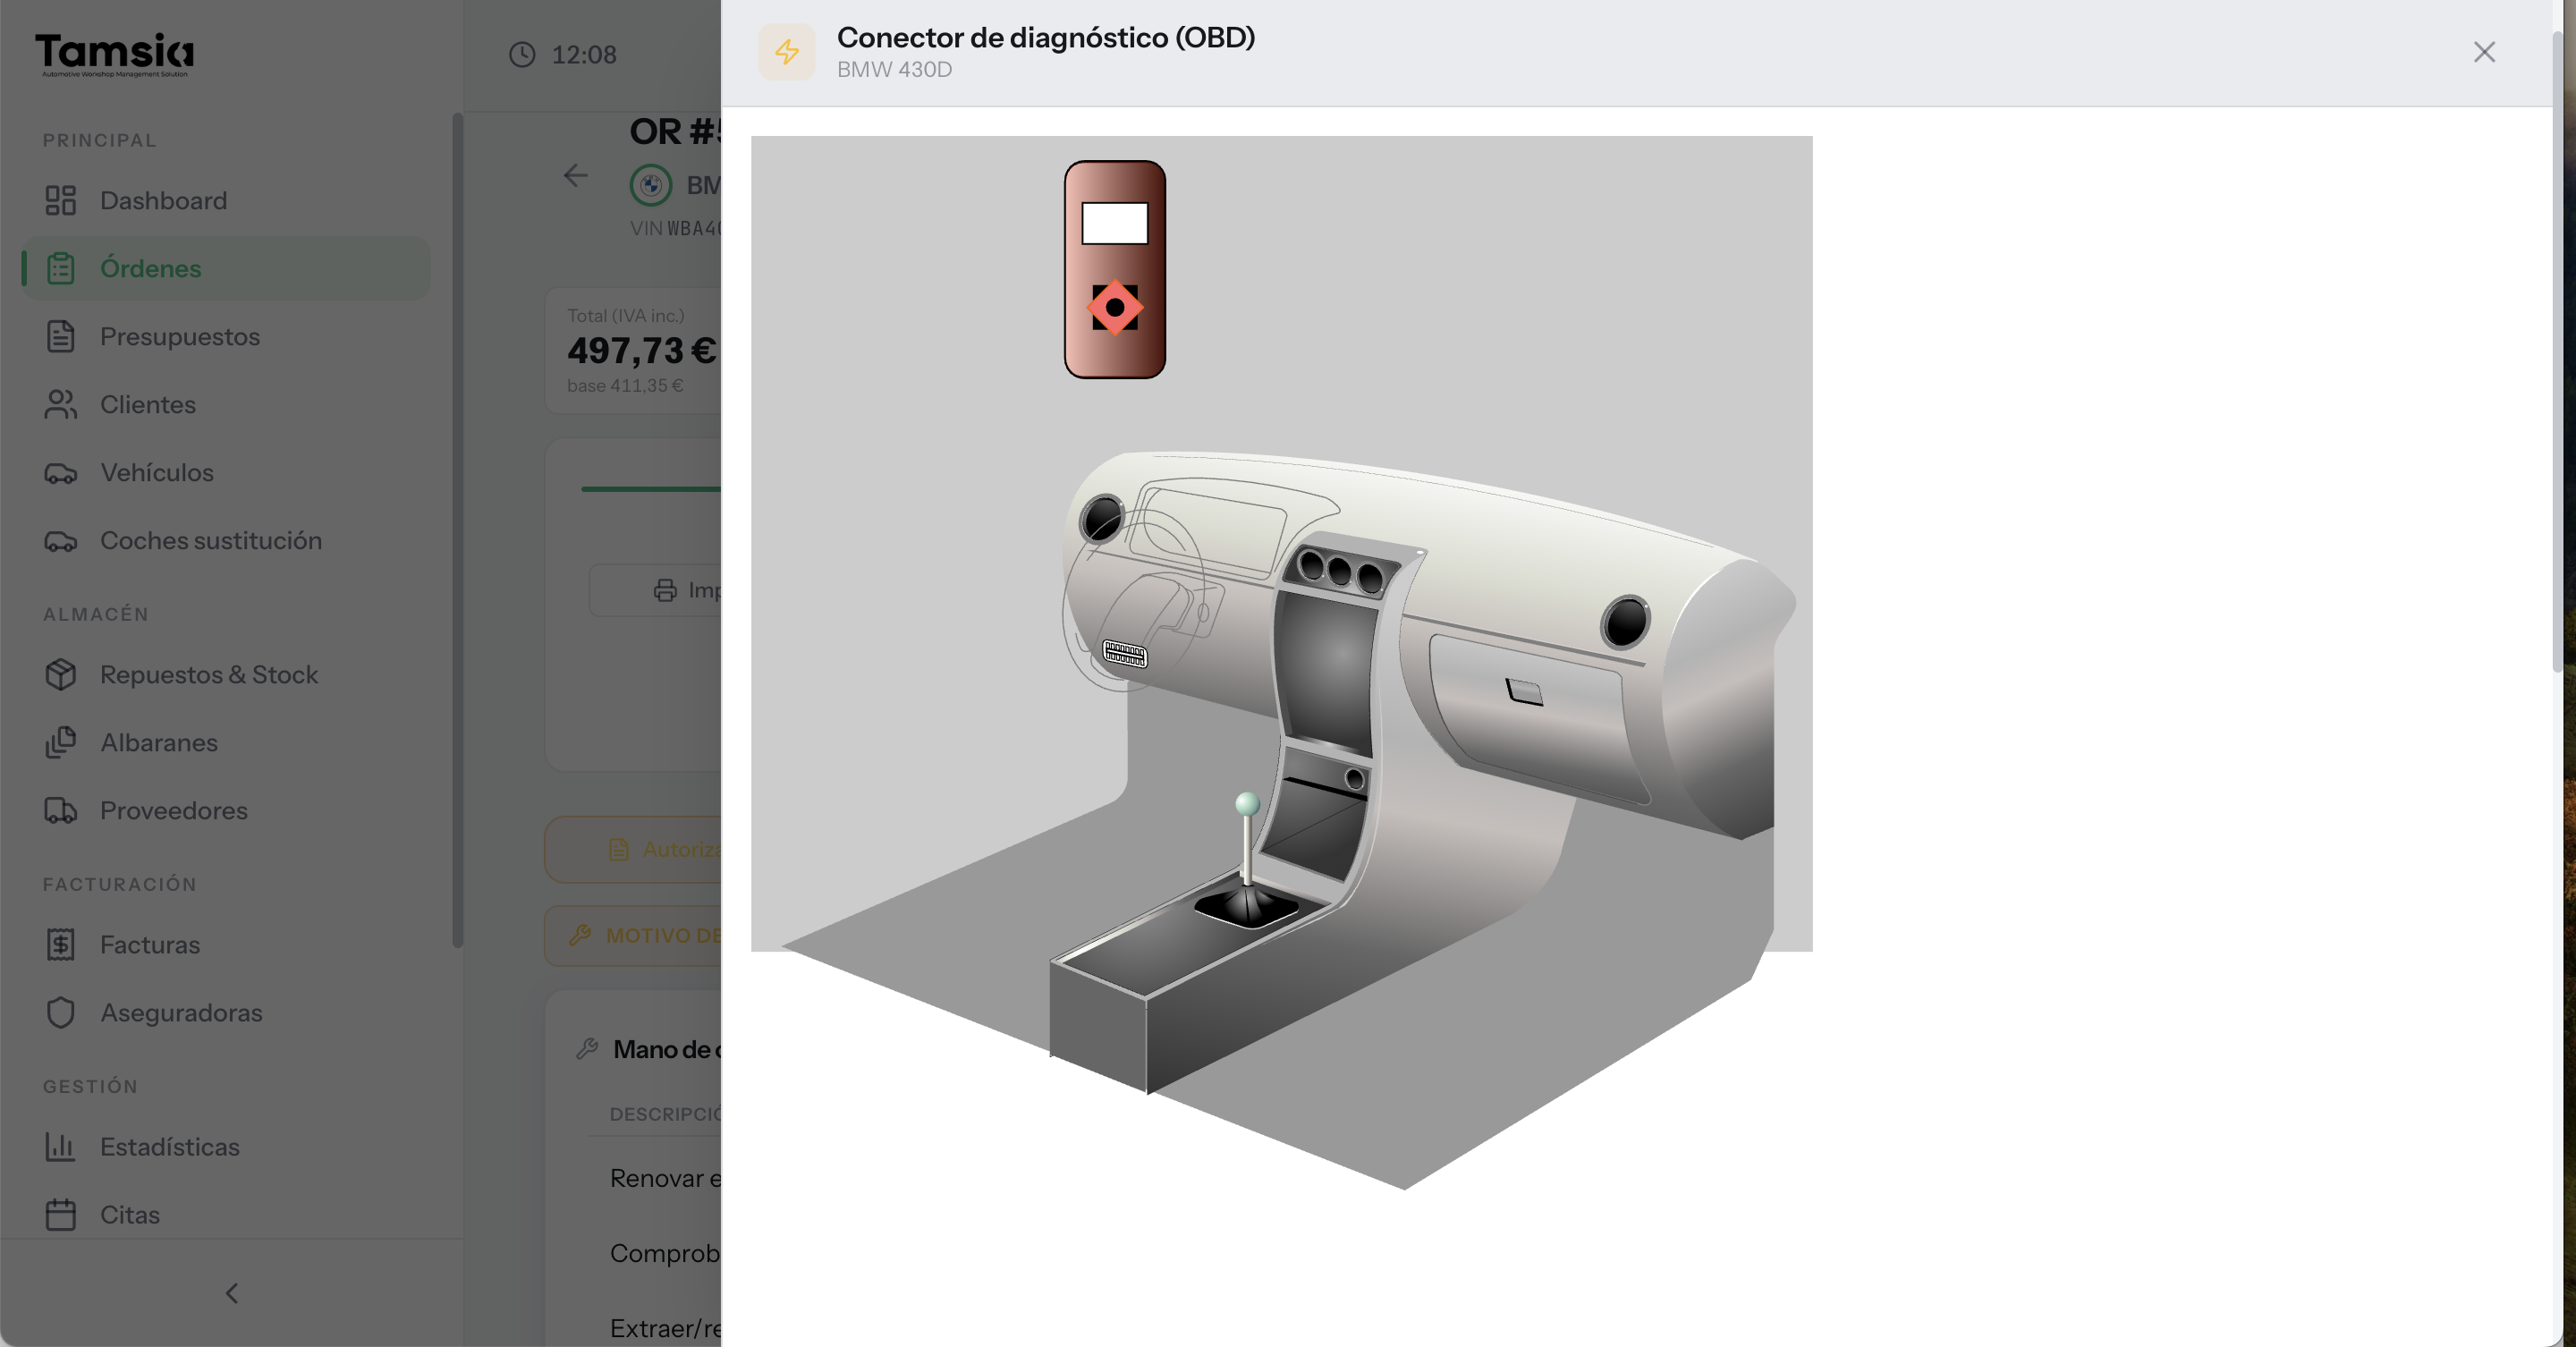Image resolution: width=2576 pixels, height=1347 pixels.
Task: Open Aseguradoras page
Action: [226, 1013]
